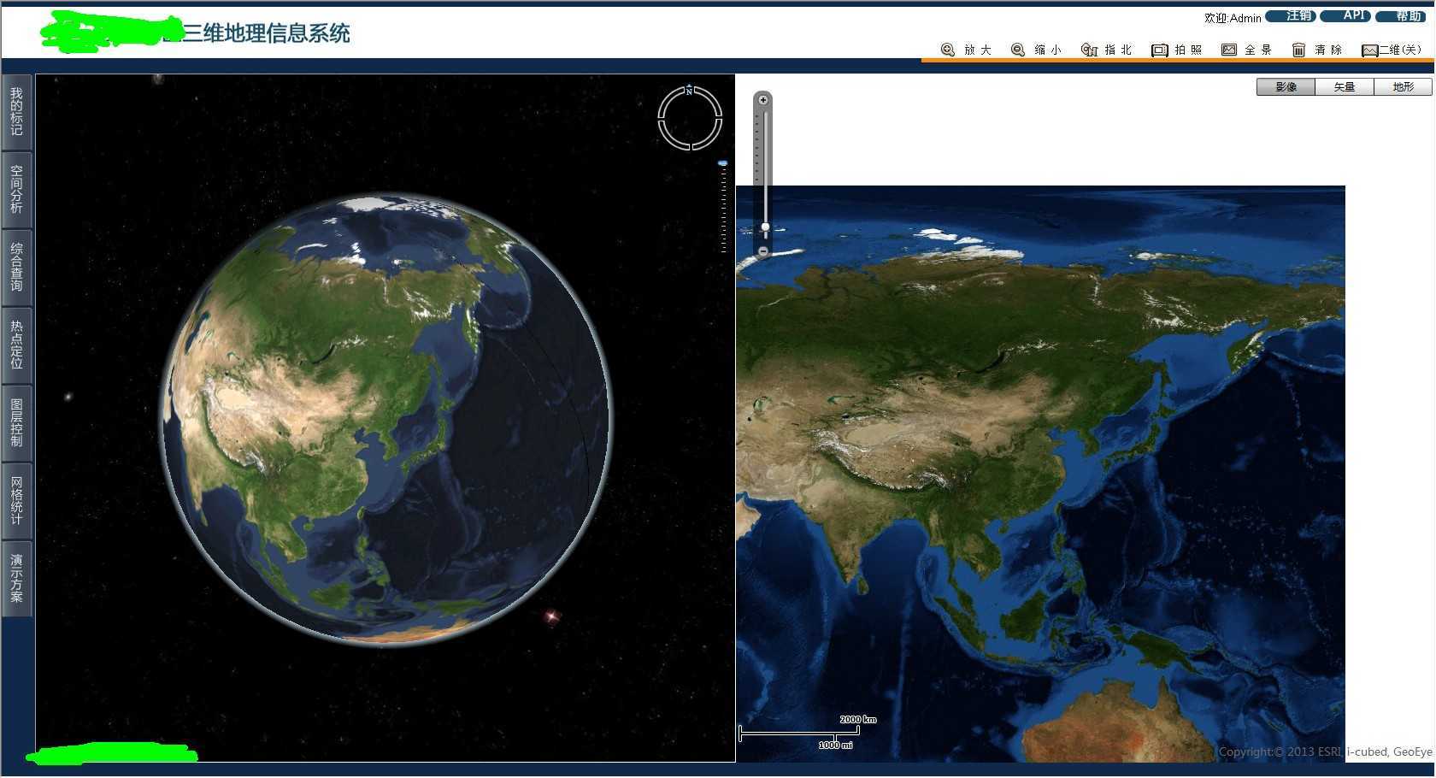Click the plus button on the 2D zoom bar
Image resolution: width=1436 pixels, height=778 pixels.
[763, 100]
